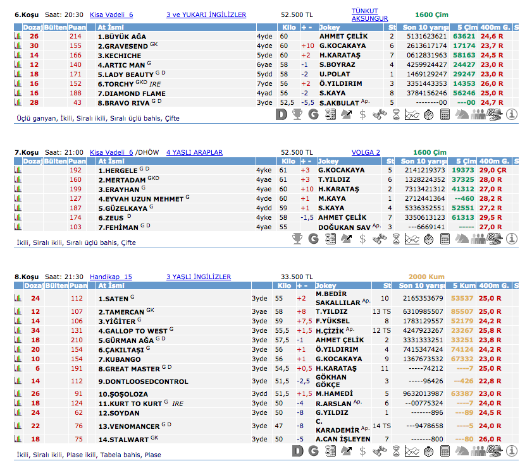Click the D icon in race 6 toolbar
This screenshot has width=532, height=473.
click(281, 114)
